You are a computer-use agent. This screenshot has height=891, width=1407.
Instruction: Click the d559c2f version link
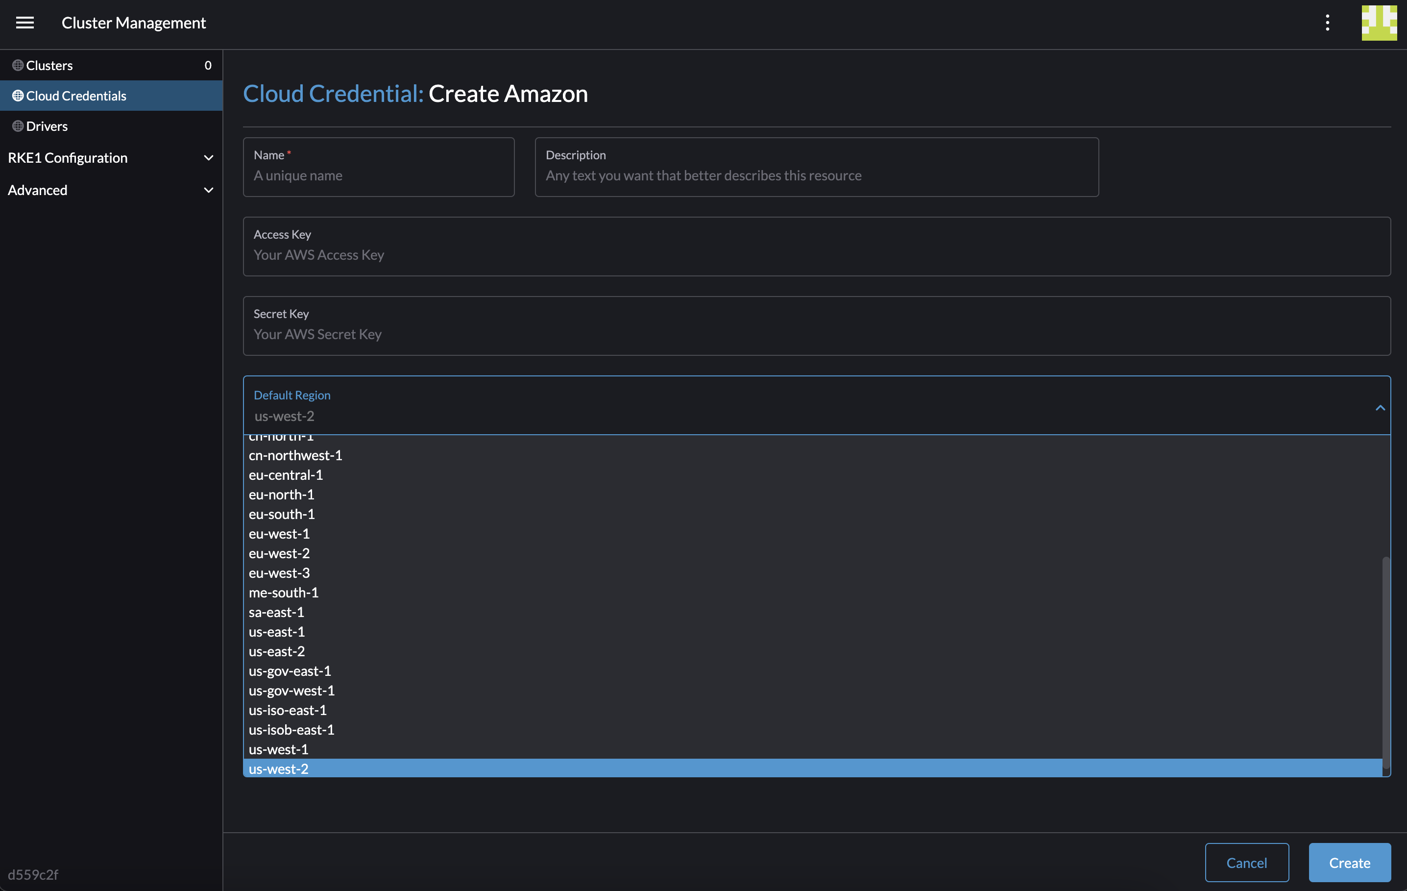pyautogui.click(x=33, y=875)
